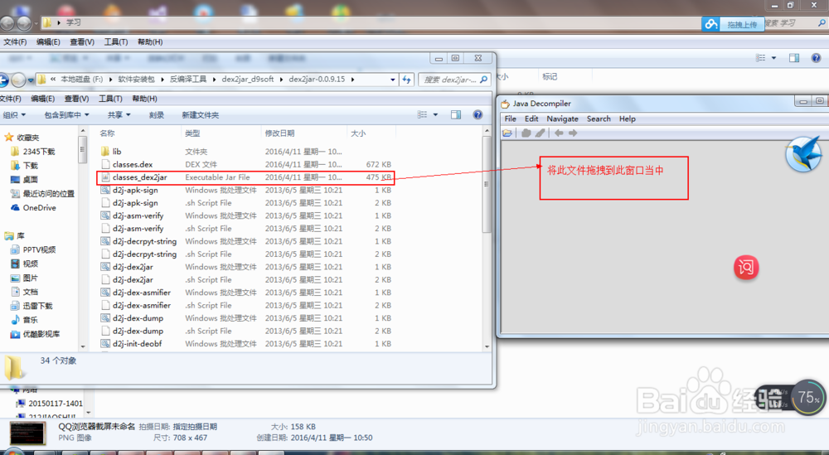Click search box in dex2jar explorer

tap(454, 80)
